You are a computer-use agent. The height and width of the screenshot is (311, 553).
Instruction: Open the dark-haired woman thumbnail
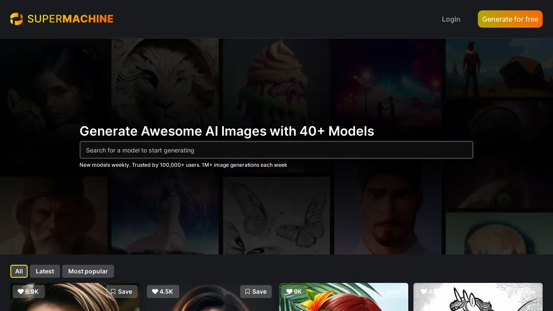tap(209, 302)
